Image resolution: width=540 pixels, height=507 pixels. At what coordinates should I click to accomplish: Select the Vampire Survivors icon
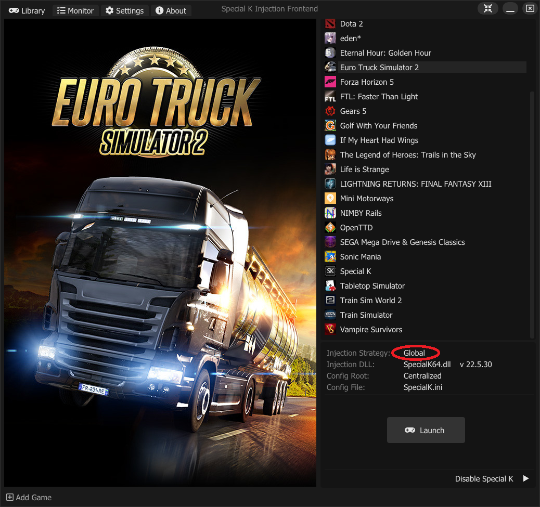click(330, 329)
